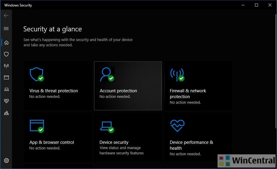
Task: Open the Device security tile
Action: pos(128,137)
